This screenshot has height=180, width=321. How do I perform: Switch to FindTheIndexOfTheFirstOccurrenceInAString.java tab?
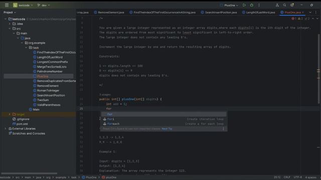(x=163, y=12)
